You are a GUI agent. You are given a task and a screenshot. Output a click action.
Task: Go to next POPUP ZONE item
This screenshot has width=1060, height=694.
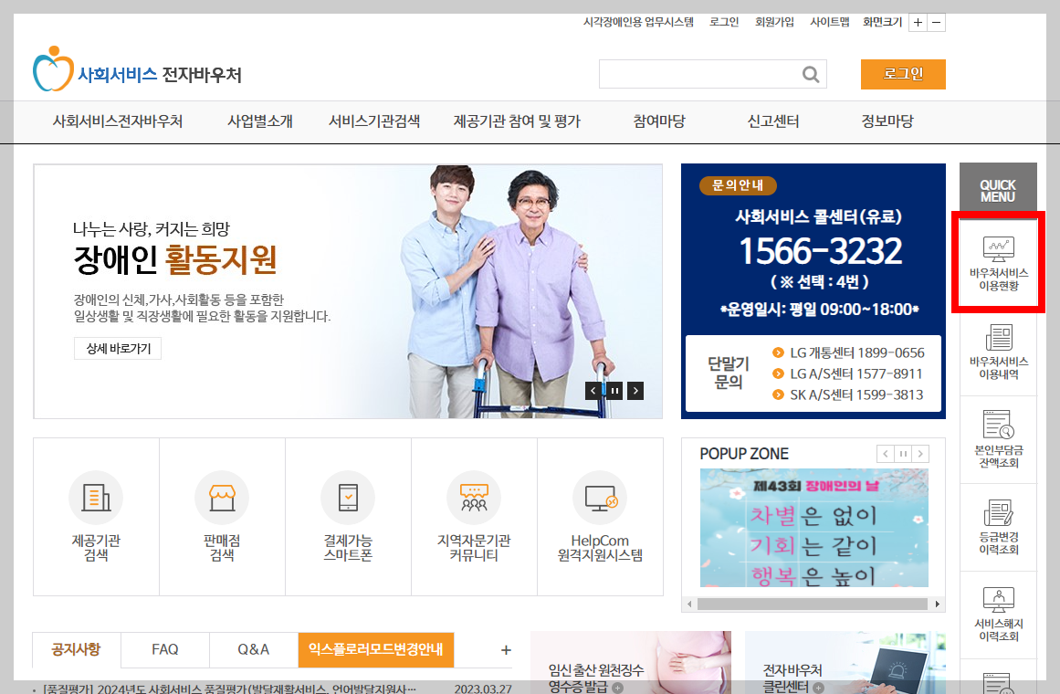920,454
